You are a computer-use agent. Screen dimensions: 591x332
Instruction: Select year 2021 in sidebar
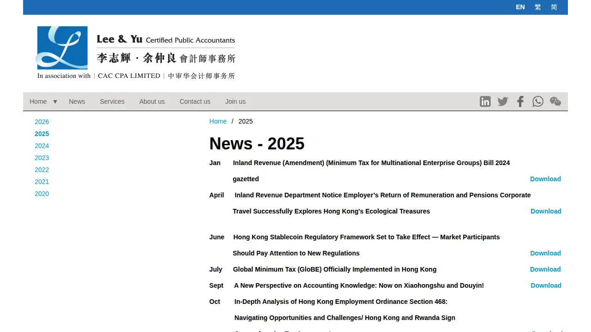tap(42, 182)
